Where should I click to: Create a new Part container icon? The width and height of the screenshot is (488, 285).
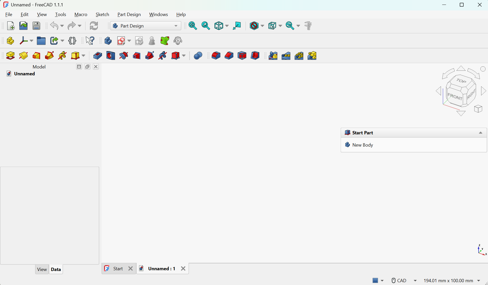[10, 41]
